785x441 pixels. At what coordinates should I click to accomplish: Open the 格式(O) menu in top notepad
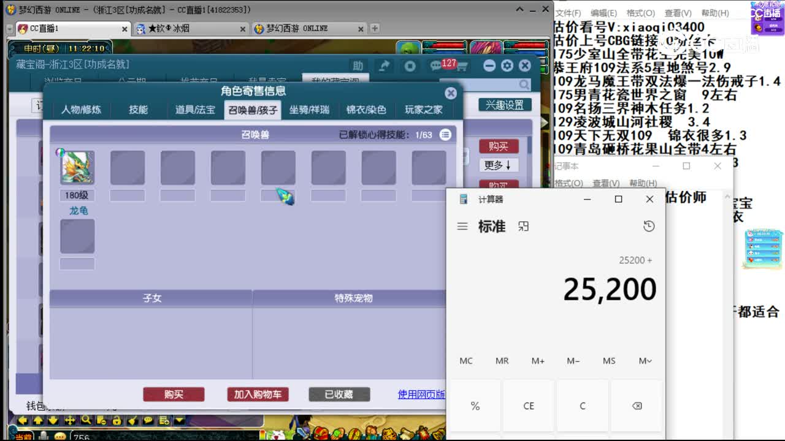(640, 13)
